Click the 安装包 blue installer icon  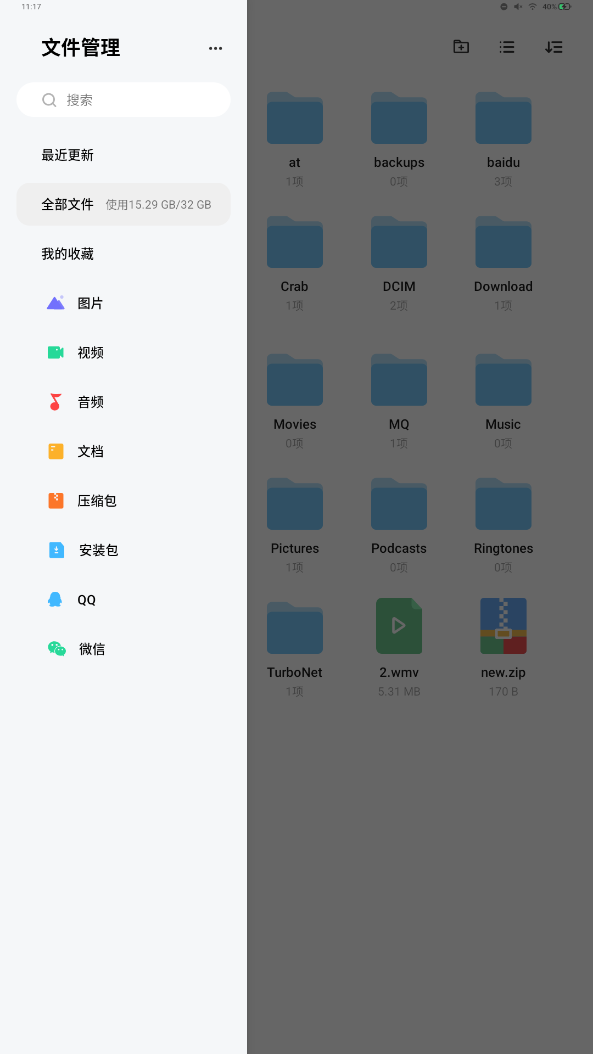tap(57, 550)
